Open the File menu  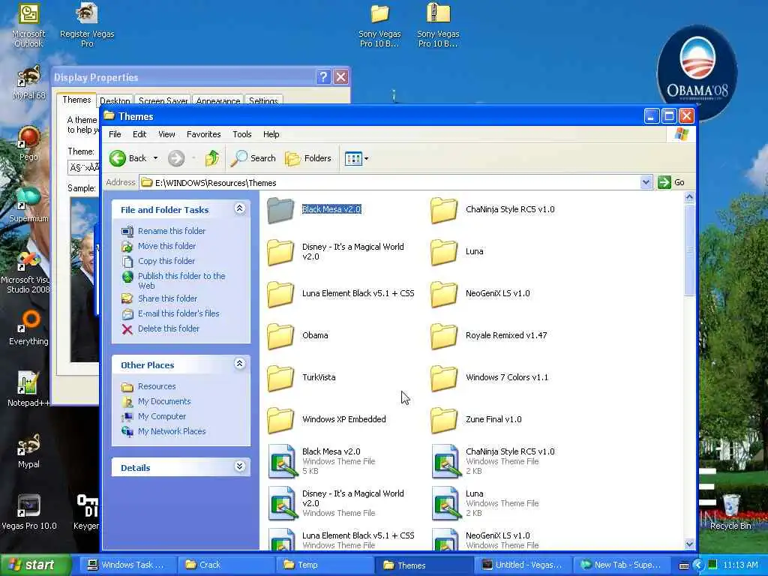115,134
